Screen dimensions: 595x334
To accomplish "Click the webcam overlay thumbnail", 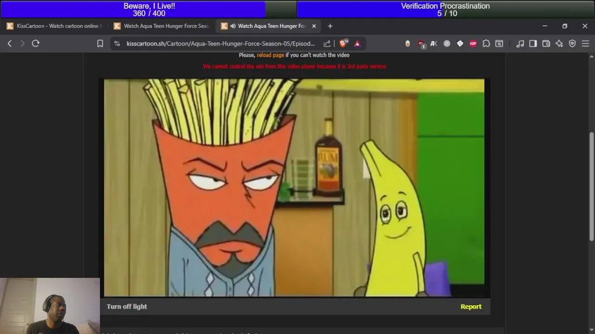I will (x=50, y=306).
